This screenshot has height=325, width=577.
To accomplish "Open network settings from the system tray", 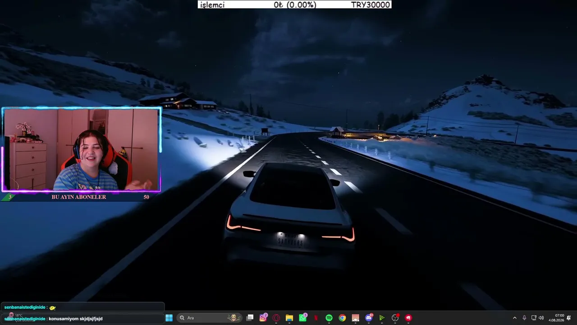I will [x=534, y=318].
